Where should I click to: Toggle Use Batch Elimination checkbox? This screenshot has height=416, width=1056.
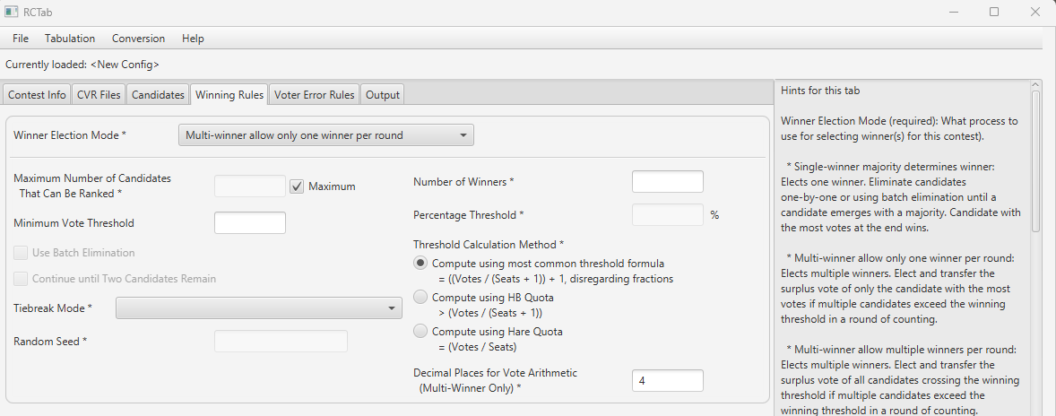point(21,253)
